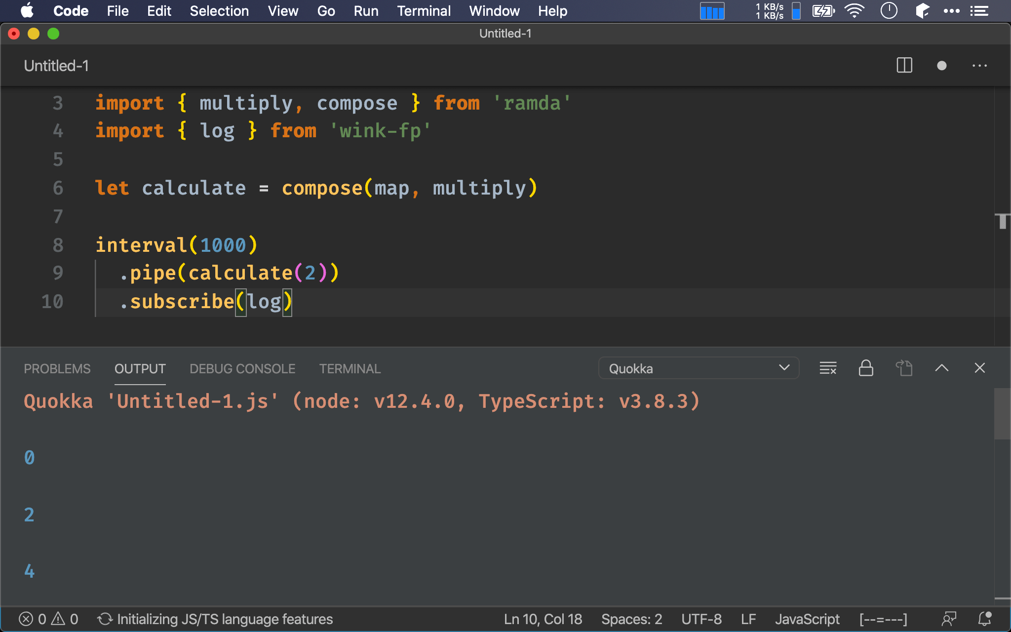Maximize the panel with the up chevron

(x=941, y=368)
